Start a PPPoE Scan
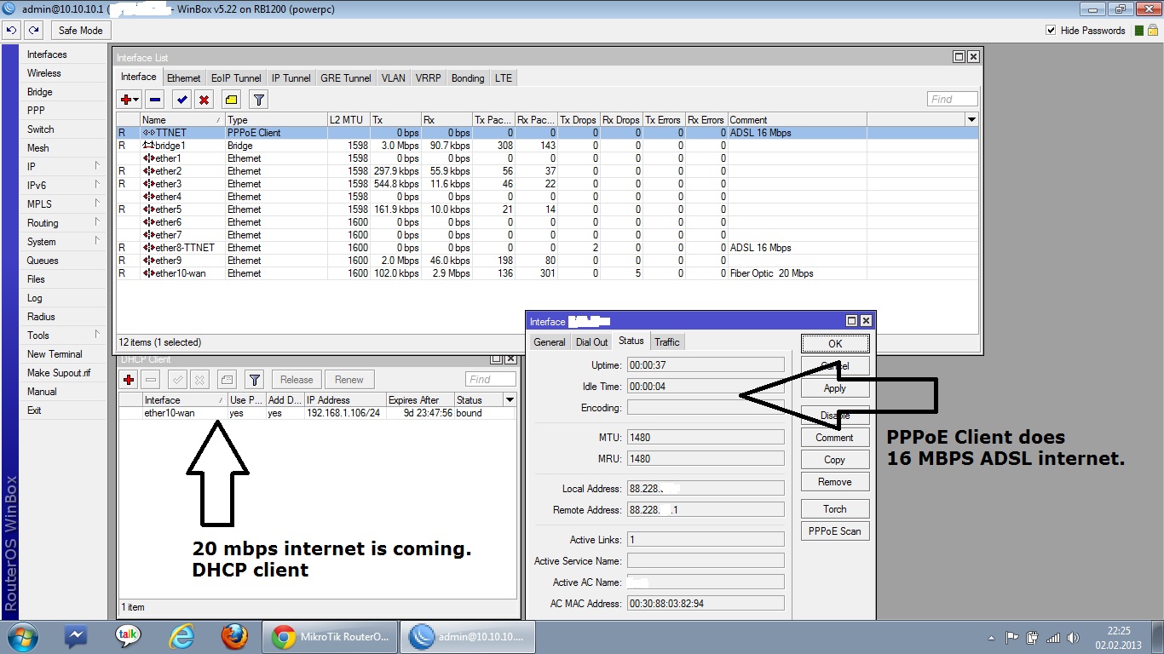 click(x=835, y=531)
